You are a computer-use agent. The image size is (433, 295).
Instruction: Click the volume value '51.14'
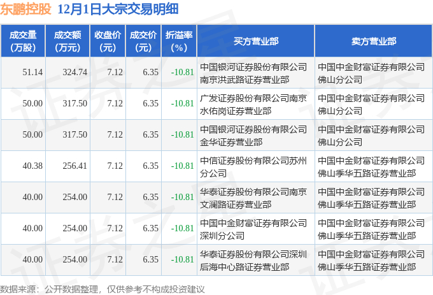[32, 73]
